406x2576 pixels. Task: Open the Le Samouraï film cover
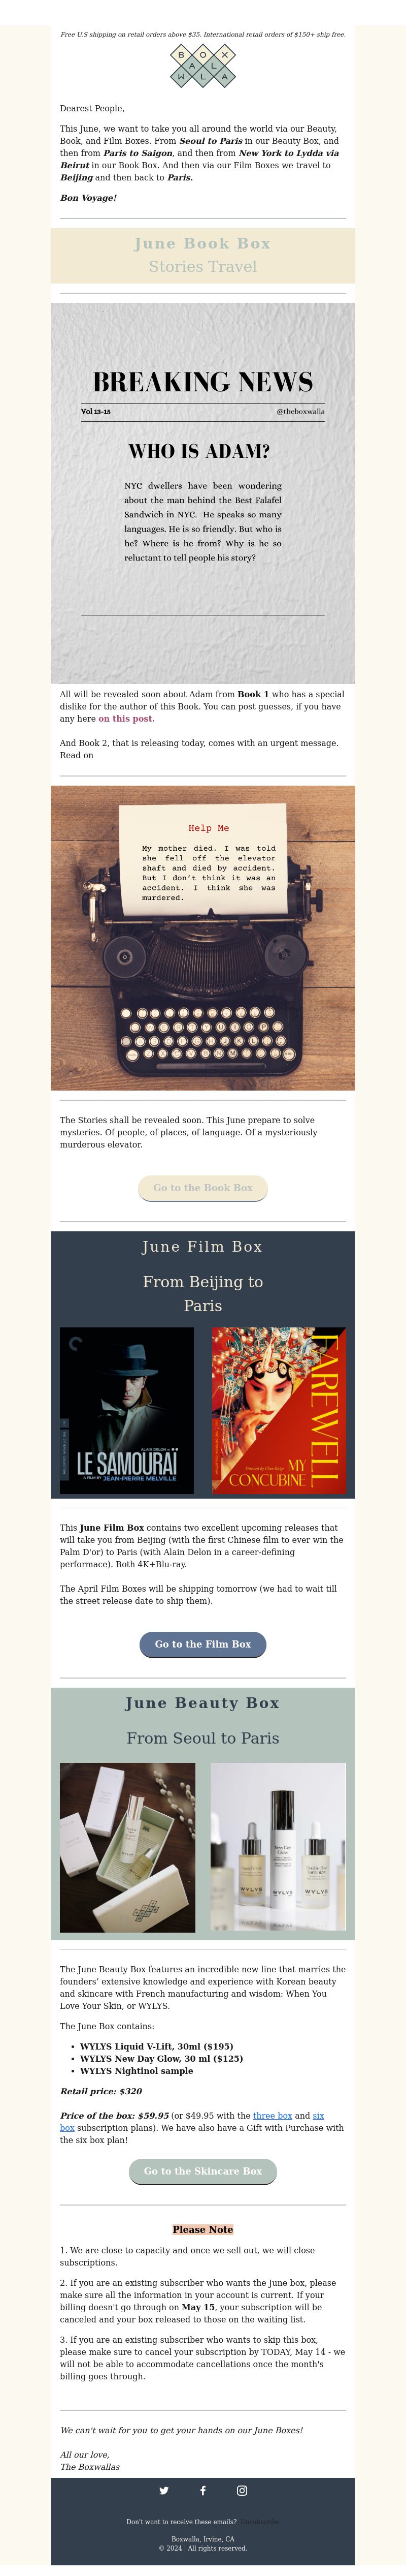coord(127,1411)
